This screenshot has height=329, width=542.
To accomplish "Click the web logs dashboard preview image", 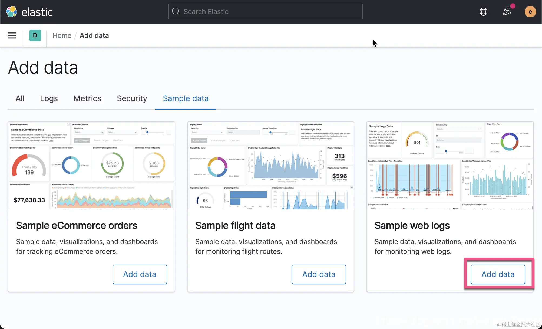I will pos(450,166).
